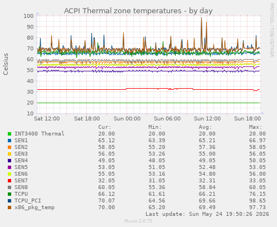Click the 'Cur:' column header

105,127
